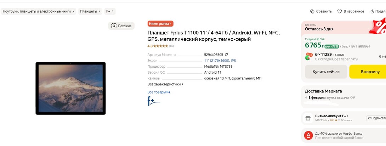The height and width of the screenshot is (146, 386).
Task: Click the similar items (Похожие) camera icon
Action: coord(114,26)
